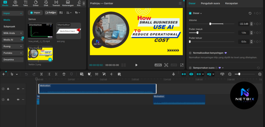
Task: Toggle auto snapping button
Action: tap(191, 74)
